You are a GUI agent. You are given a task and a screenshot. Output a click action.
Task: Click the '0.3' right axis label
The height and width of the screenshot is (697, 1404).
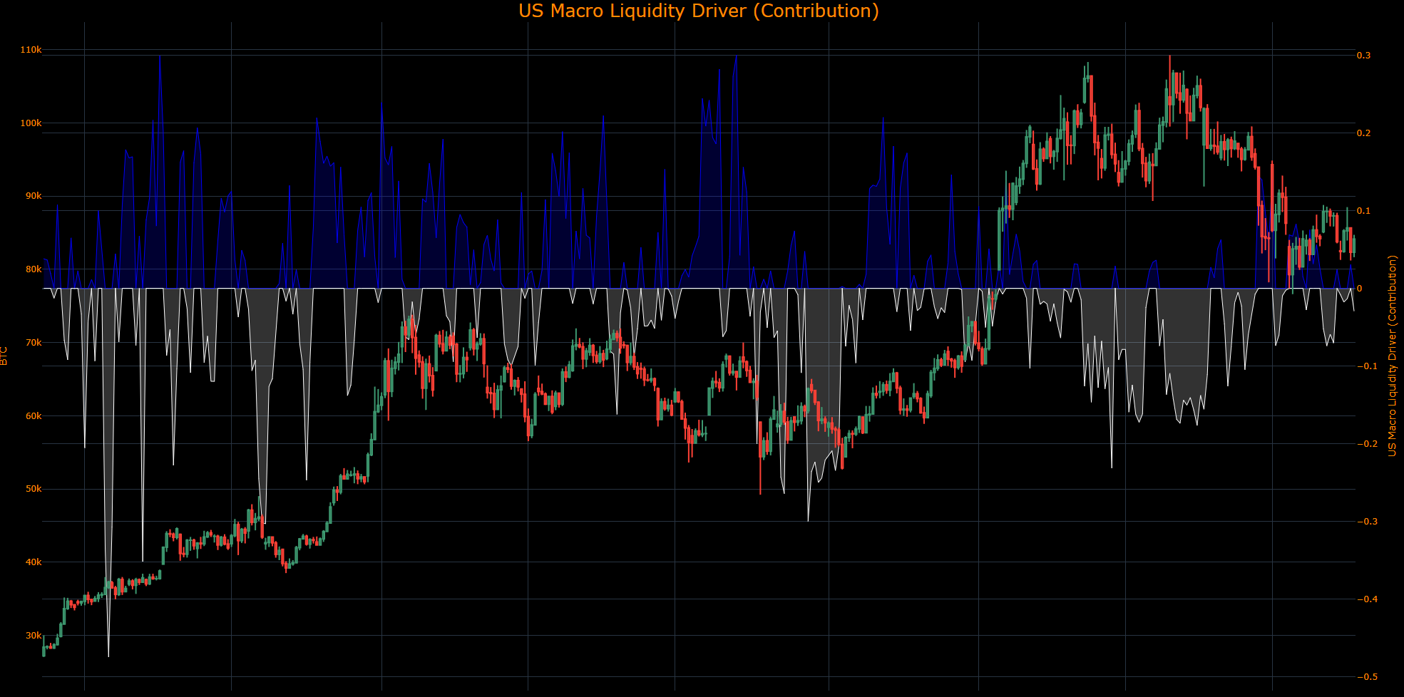pyautogui.click(x=1363, y=56)
